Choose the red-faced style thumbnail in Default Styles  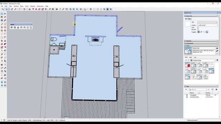(188, 65)
